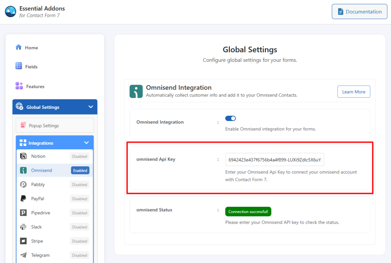This screenshot has width=391, height=263.
Task: Click the PayPal logo icon
Action: coord(23,198)
